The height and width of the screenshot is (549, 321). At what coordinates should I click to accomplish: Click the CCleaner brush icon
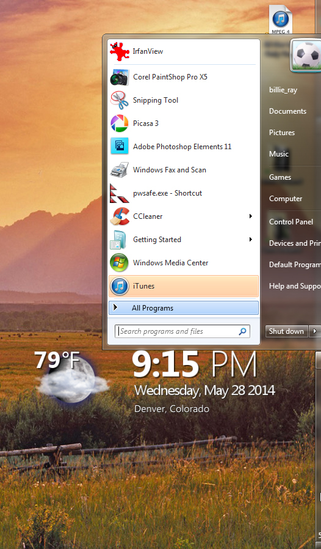(x=119, y=216)
